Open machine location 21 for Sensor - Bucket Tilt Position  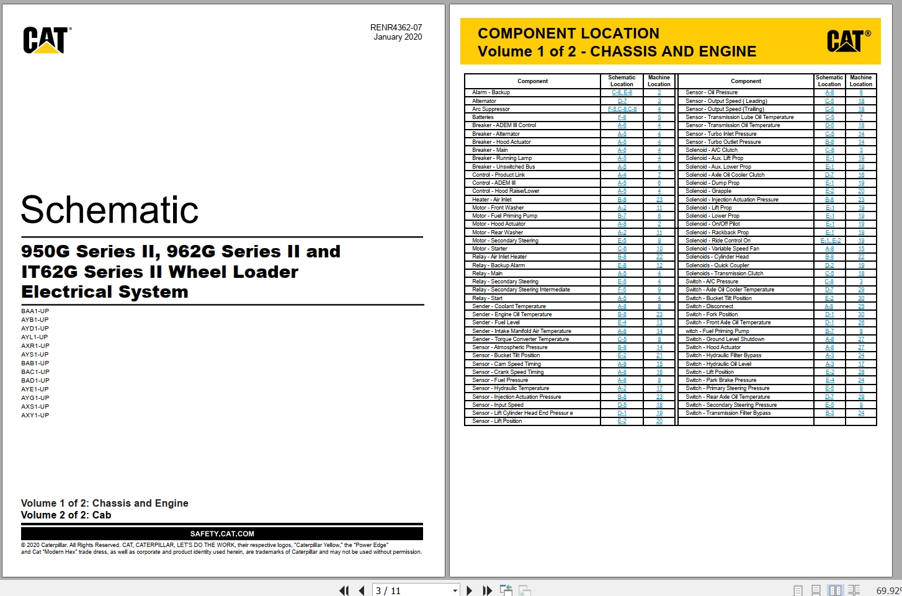(659, 355)
